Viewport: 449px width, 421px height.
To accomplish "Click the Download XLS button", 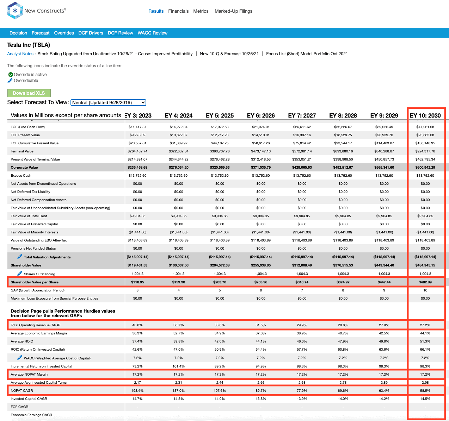I will [29, 93].
